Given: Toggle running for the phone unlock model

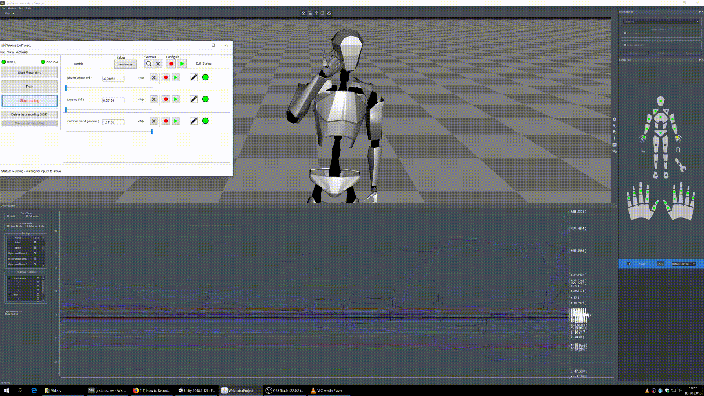Looking at the screenshot, I should point(176,78).
